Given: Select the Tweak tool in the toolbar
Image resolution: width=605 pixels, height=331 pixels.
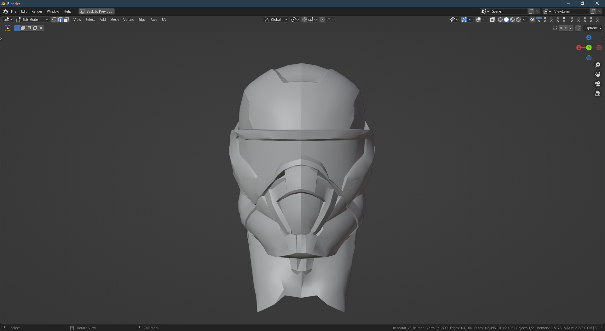Looking at the screenshot, I should pos(8,28).
